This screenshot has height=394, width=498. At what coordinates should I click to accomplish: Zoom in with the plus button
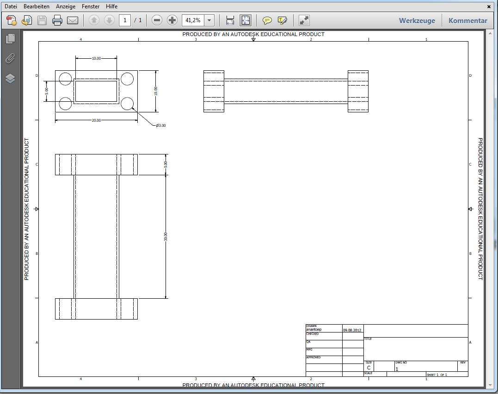tap(172, 20)
